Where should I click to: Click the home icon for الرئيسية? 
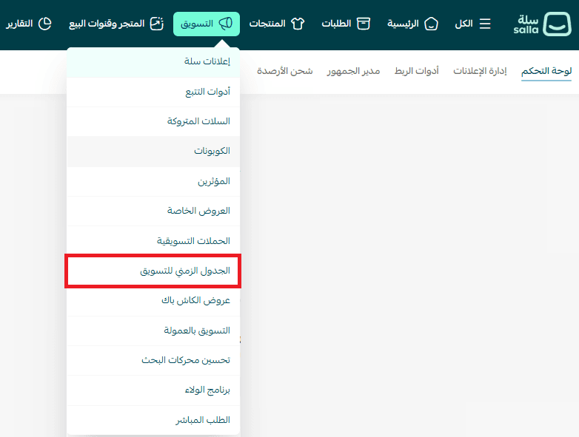pos(431,24)
